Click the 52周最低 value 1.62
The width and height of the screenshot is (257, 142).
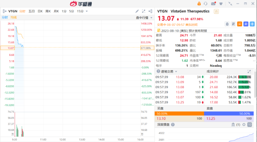tap(185, 61)
